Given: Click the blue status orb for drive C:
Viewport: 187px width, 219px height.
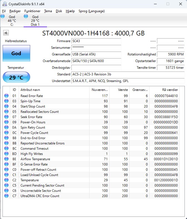Looking at the screenshot, I should [x=3, y=16].
